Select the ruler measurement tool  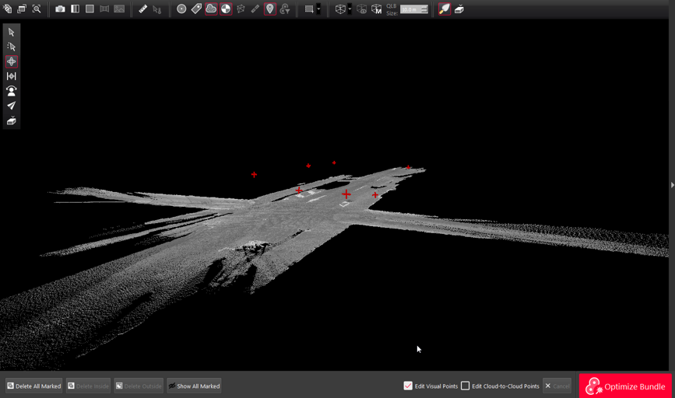click(143, 9)
